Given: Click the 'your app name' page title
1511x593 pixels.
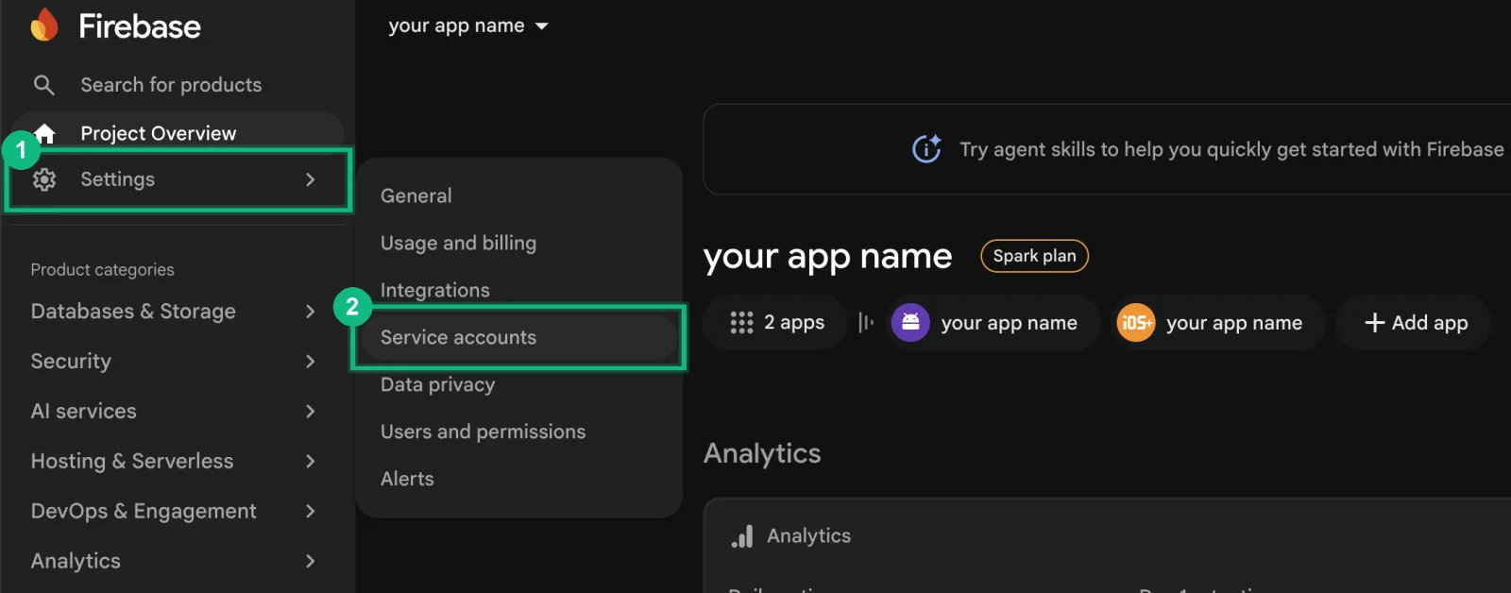Looking at the screenshot, I should pos(827,257).
